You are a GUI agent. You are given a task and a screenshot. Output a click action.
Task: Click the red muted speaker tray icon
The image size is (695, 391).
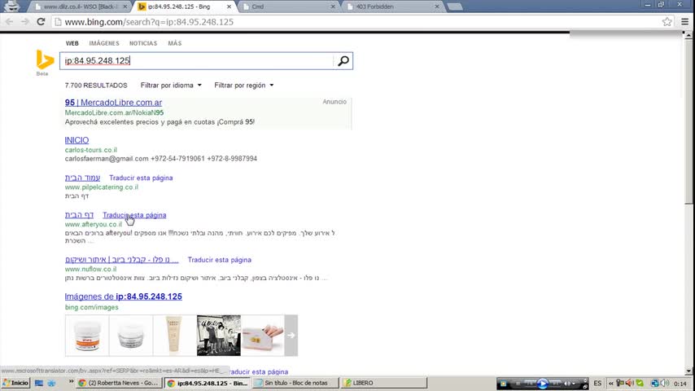pos(630,383)
